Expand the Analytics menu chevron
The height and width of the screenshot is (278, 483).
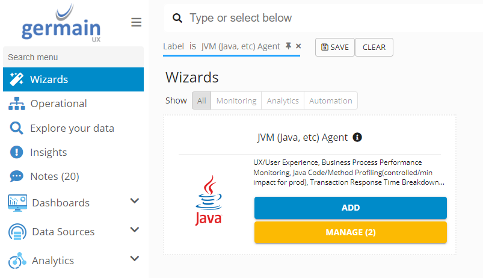(135, 259)
